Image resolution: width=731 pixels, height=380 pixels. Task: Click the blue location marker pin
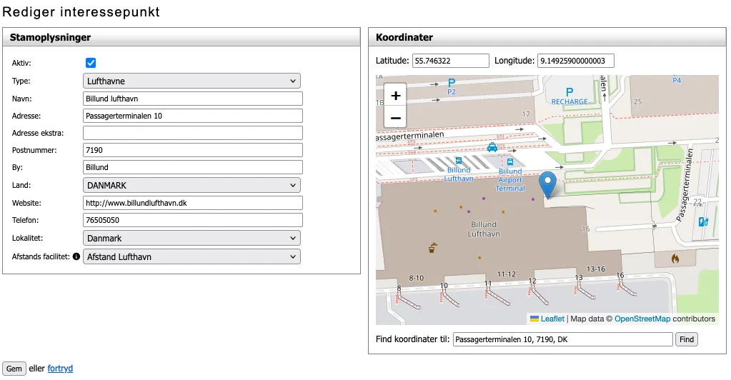pos(548,184)
